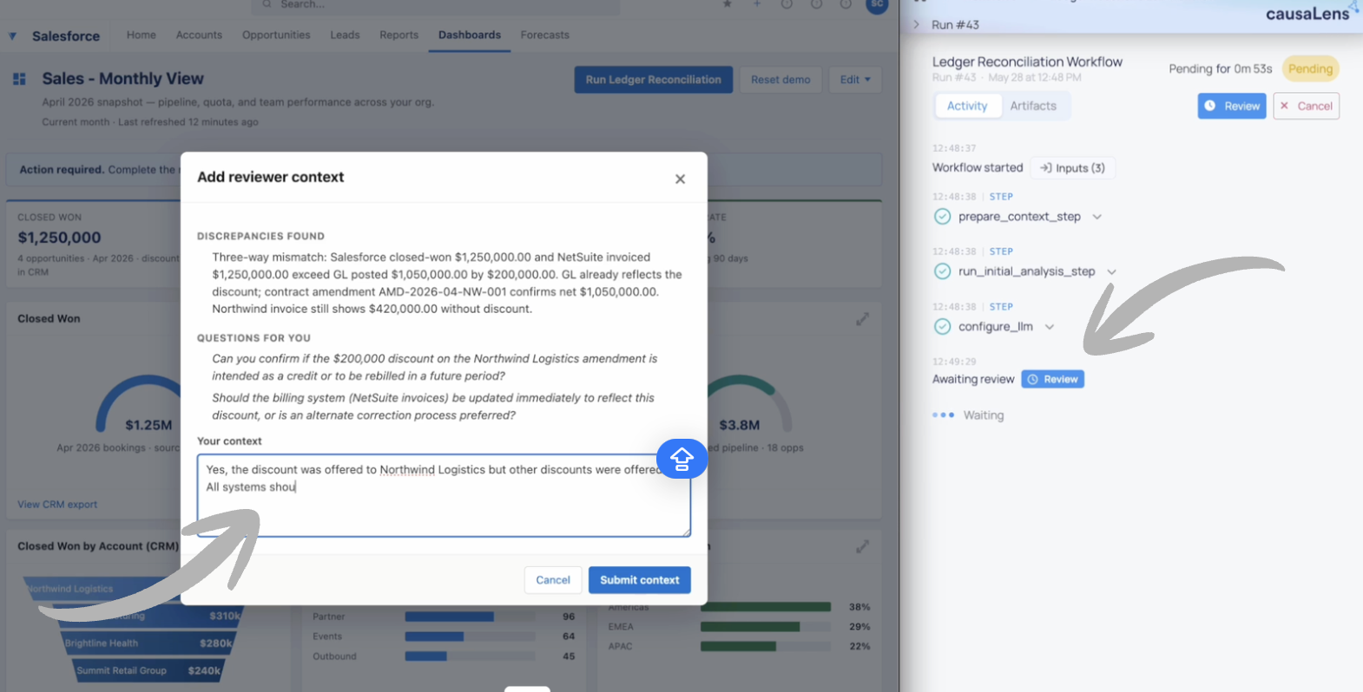The width and height of the screenshot is (1363, 692).
Task: Expand the run_initial_analysis_step details
Action: click(1111, 271)
